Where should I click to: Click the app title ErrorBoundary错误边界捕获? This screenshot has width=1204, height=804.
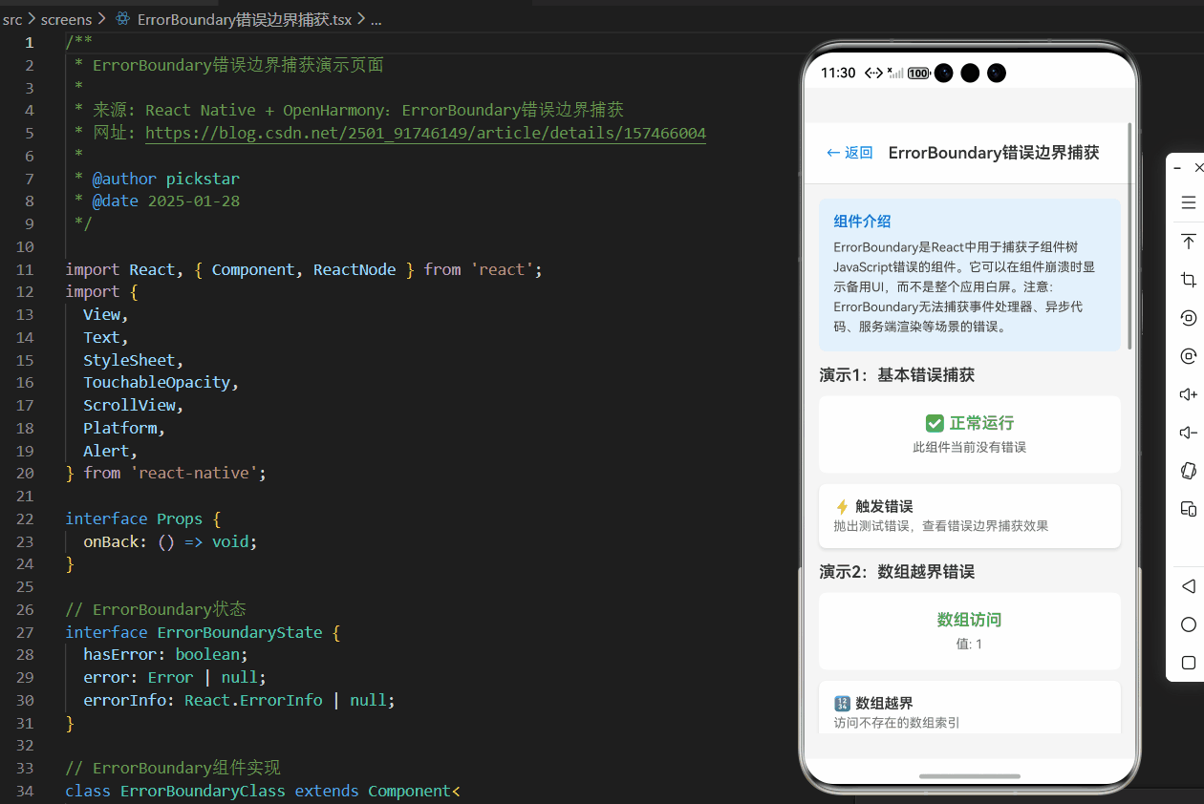point(994,152)
